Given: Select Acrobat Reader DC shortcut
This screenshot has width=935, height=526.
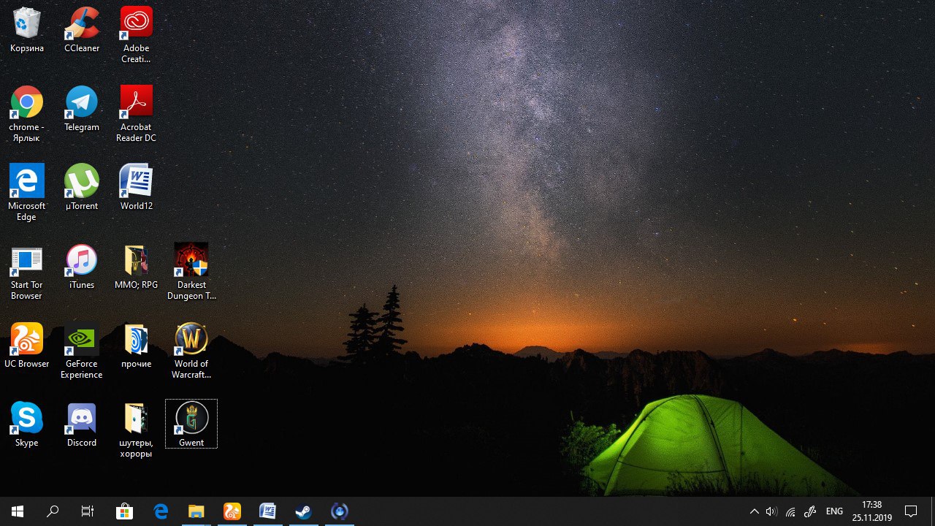Looking at the screenshot, I should coord(136,114).
